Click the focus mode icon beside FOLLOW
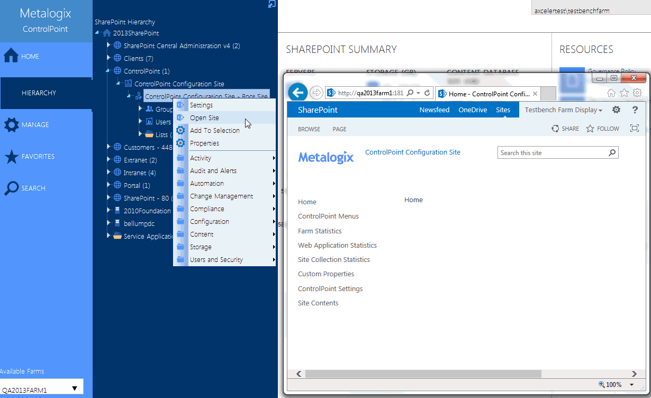 click(635, 128)
